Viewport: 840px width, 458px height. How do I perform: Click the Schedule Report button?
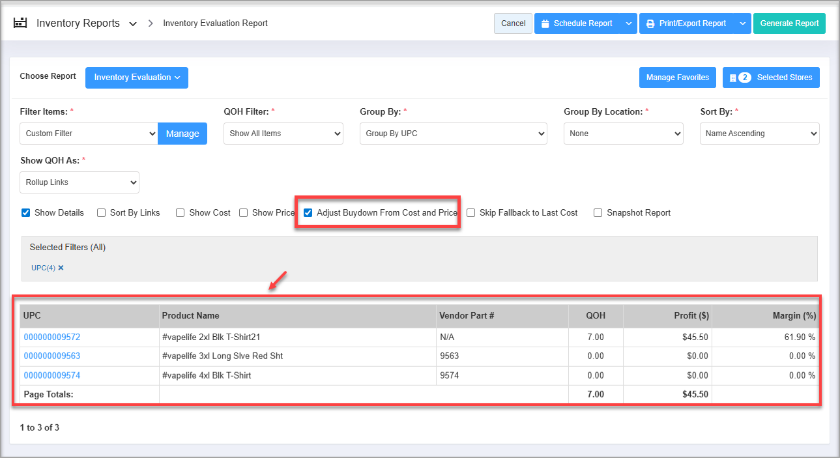(x=576, y=23)
